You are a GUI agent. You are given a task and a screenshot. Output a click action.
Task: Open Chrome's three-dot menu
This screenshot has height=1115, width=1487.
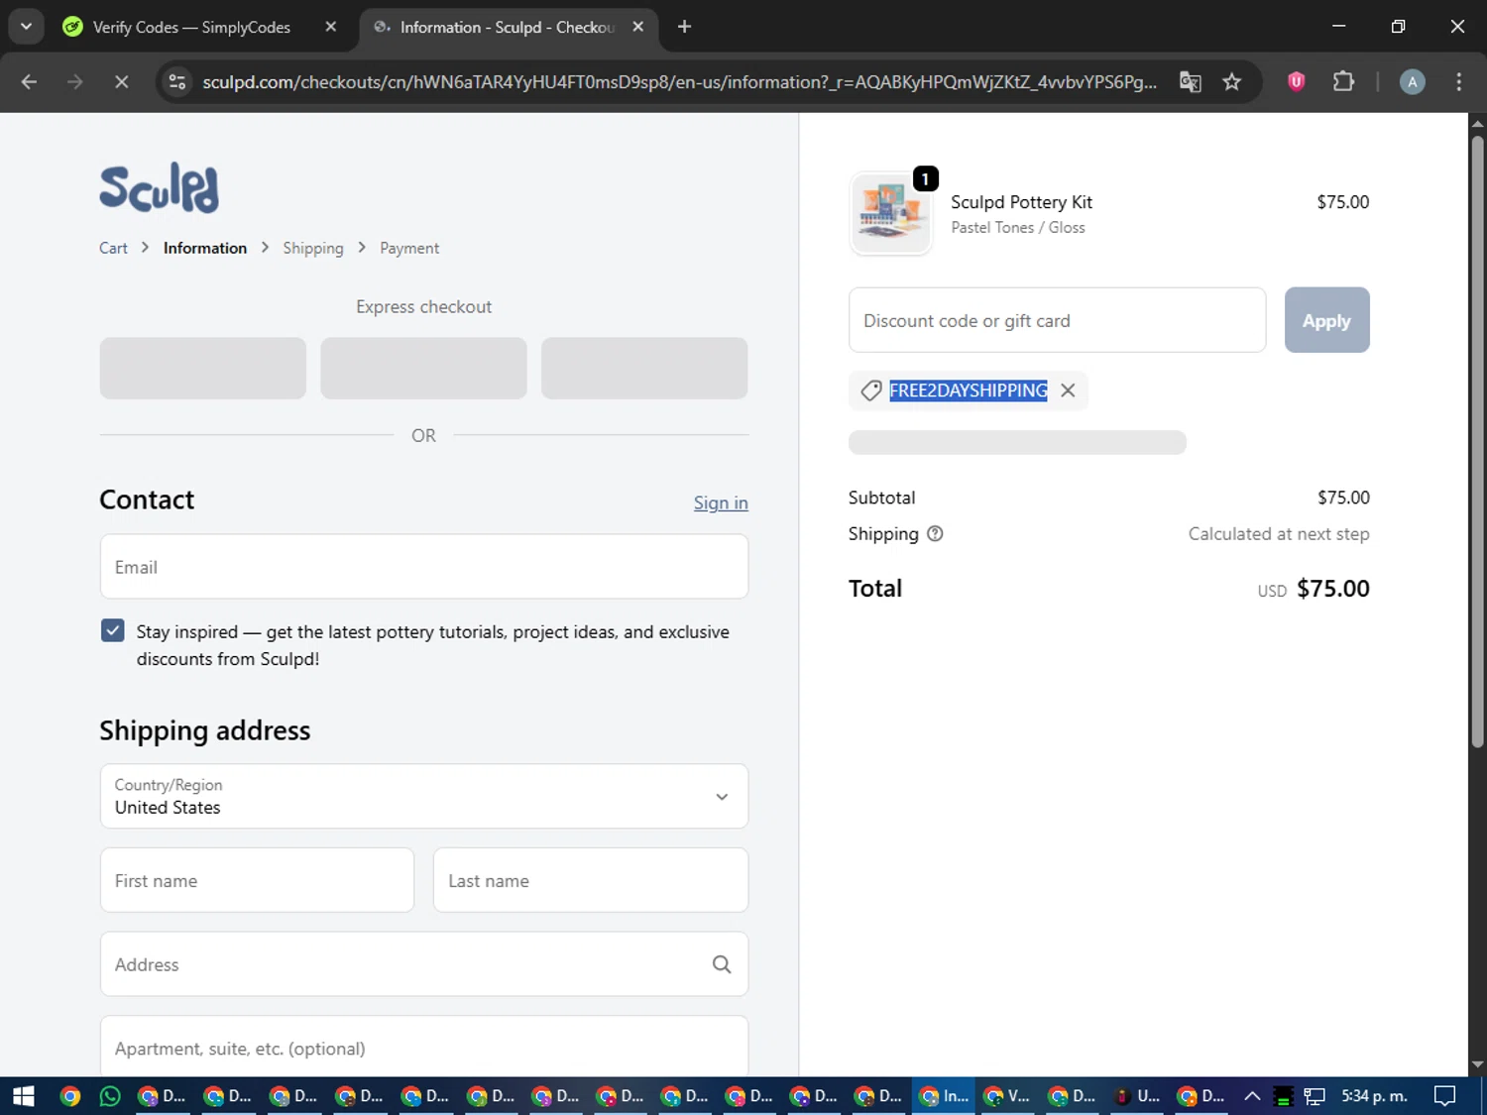(1458, 82)
